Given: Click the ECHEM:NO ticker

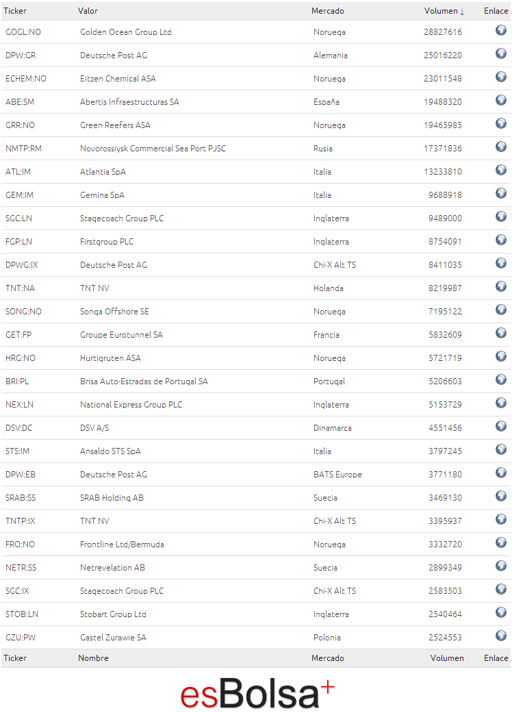Looking at the screenshot, I should tap(26, 79).
